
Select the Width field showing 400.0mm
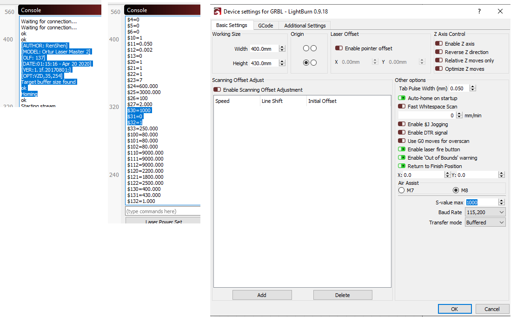tap(264, 49)
